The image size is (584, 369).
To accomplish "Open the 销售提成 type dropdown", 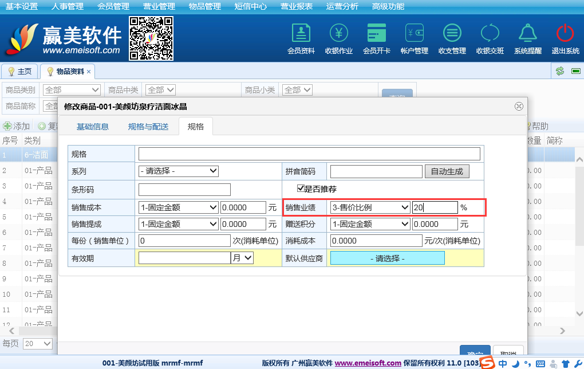I will click(179, 224).
